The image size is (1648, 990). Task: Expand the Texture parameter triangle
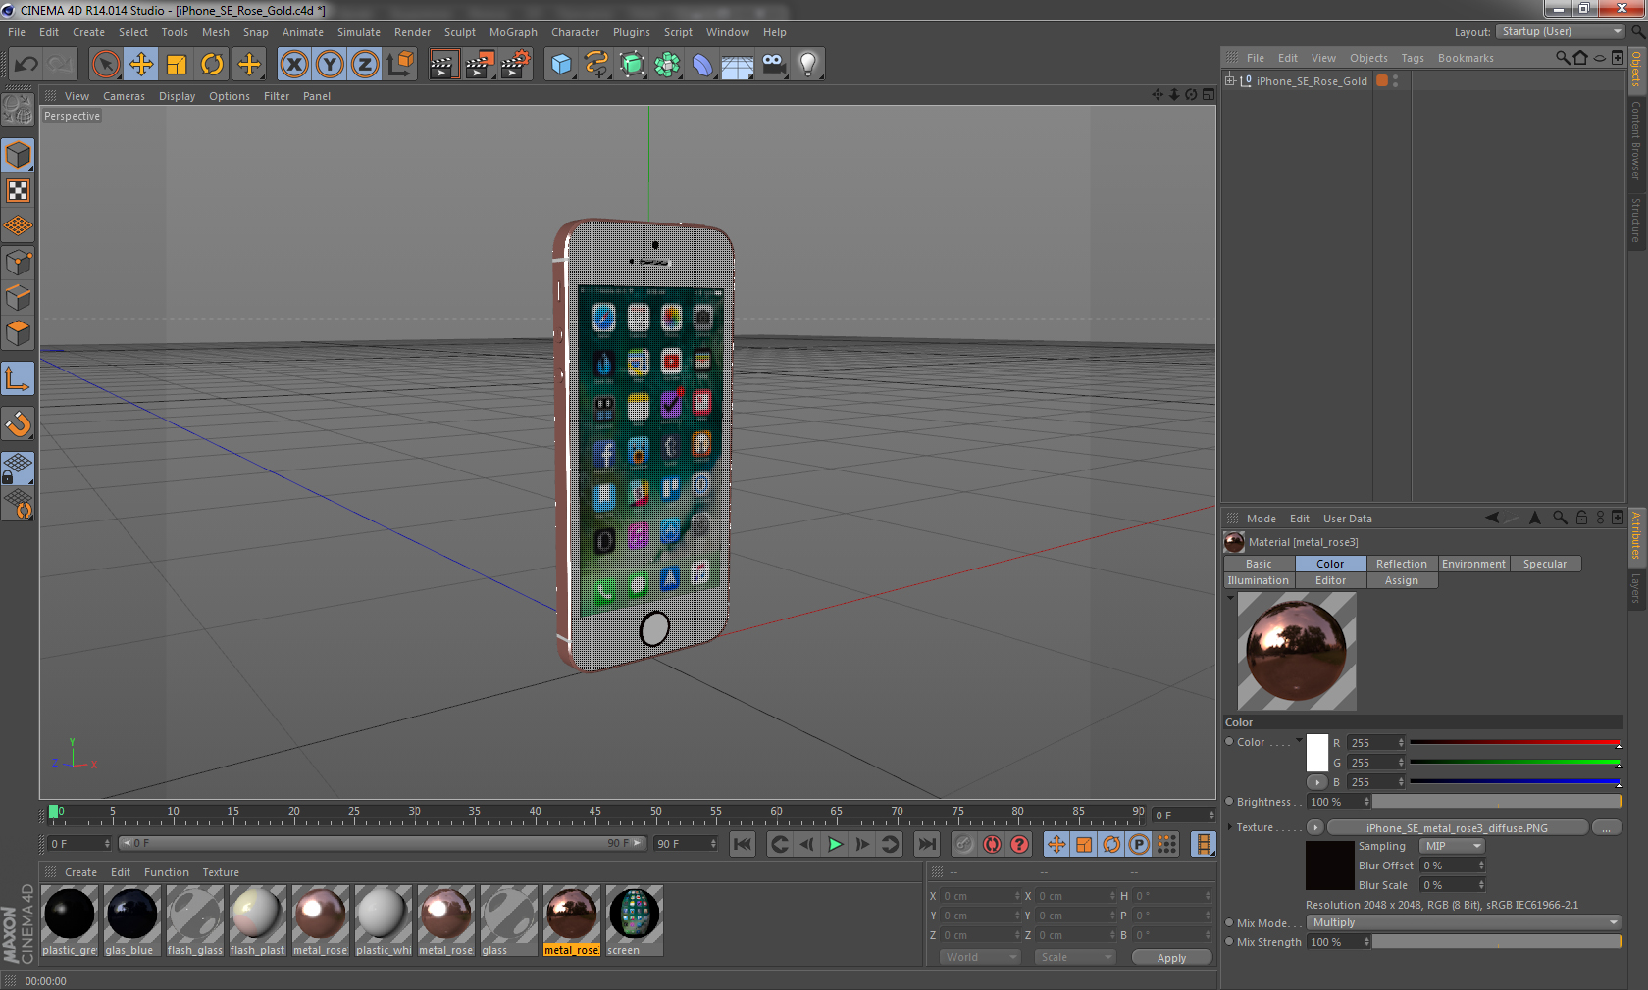click(x=1230, y=827)
